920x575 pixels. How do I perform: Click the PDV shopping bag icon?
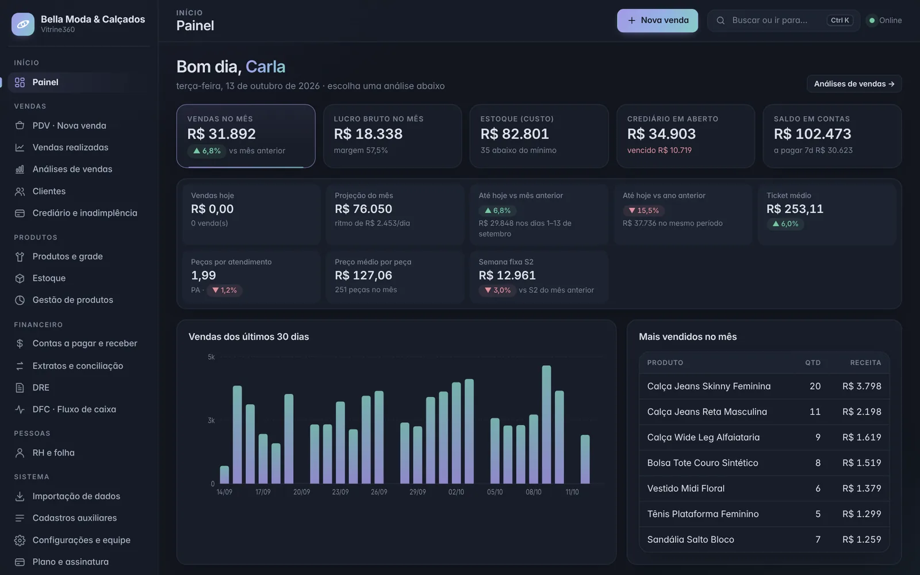point(20,125)
